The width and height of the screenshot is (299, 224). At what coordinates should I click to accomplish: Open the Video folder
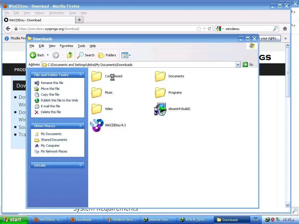(97, 109)
